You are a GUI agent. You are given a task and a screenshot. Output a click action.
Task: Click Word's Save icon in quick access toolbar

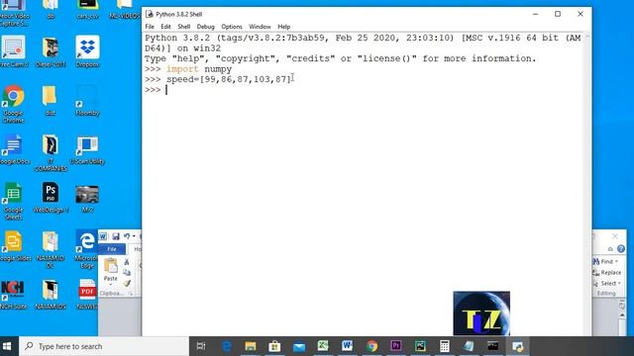point(116,236)
